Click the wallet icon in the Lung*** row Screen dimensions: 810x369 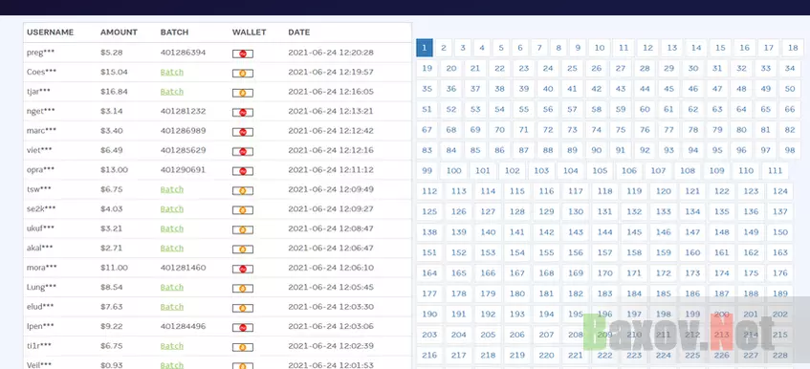point(242,289)
